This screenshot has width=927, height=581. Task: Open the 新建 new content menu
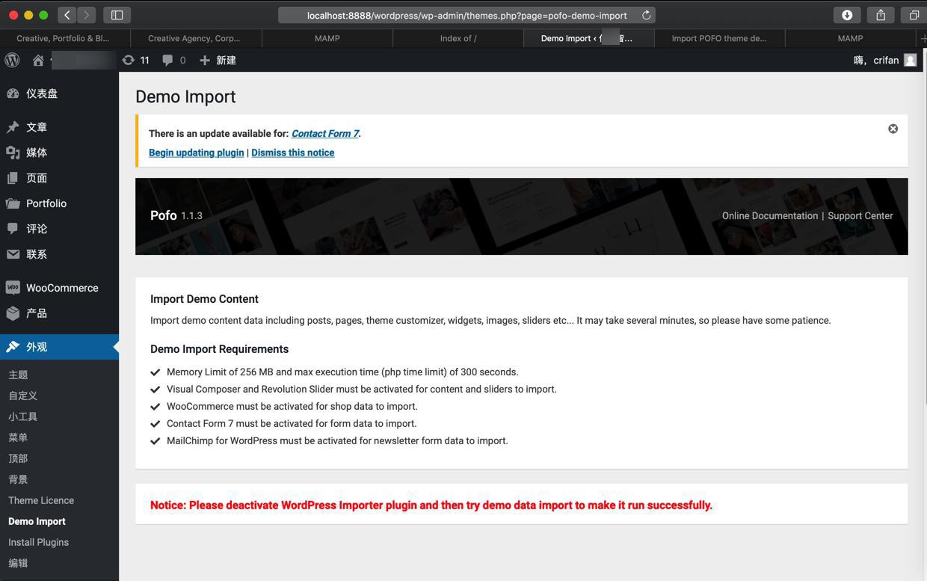(x=218, y=60)
